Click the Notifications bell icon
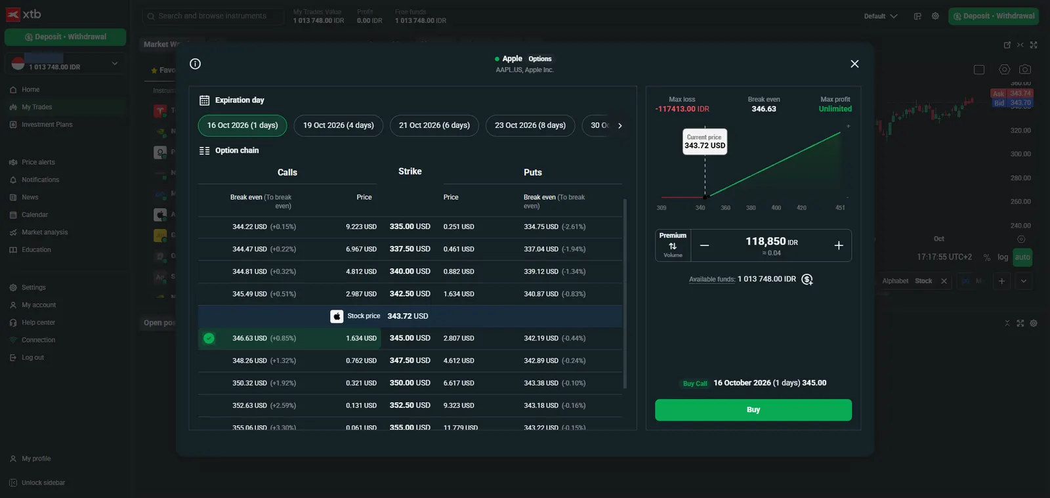The height and width of the screenshot is (498, 1050). (13, 180)
